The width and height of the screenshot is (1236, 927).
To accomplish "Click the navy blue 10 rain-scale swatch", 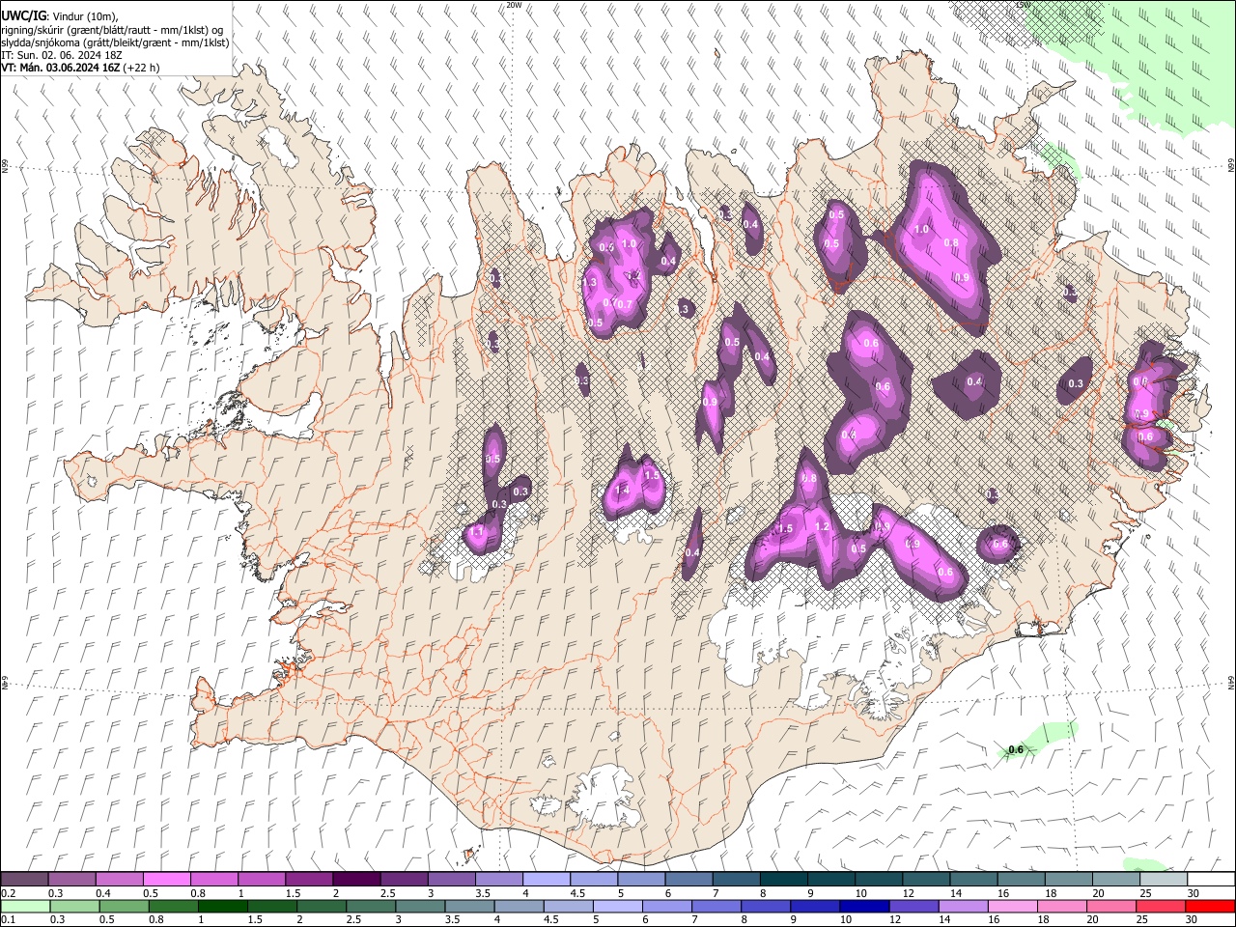I will pyautogui.click(x=864, y=907).
